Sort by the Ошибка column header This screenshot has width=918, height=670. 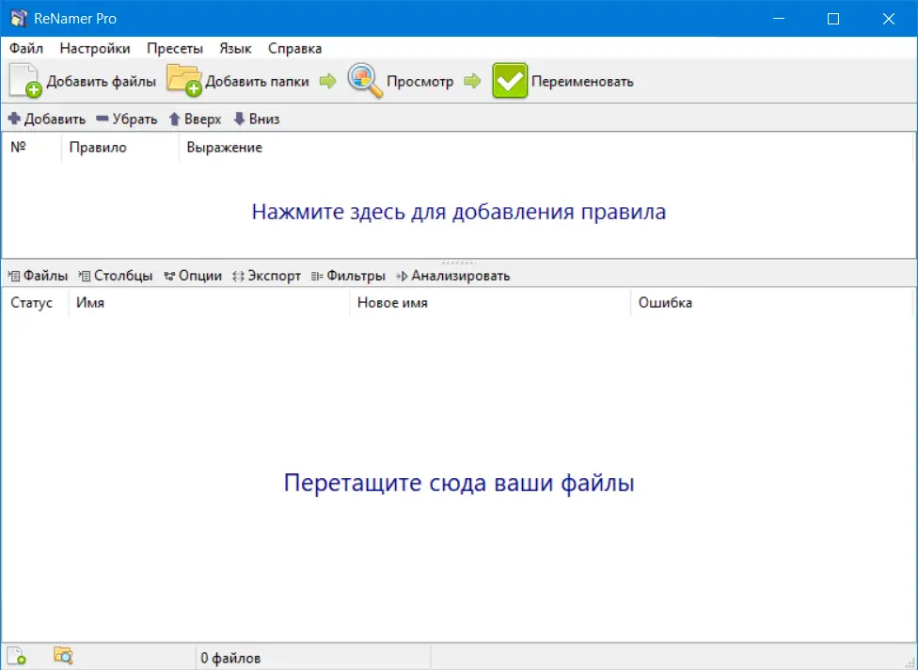tap(771, 303)
